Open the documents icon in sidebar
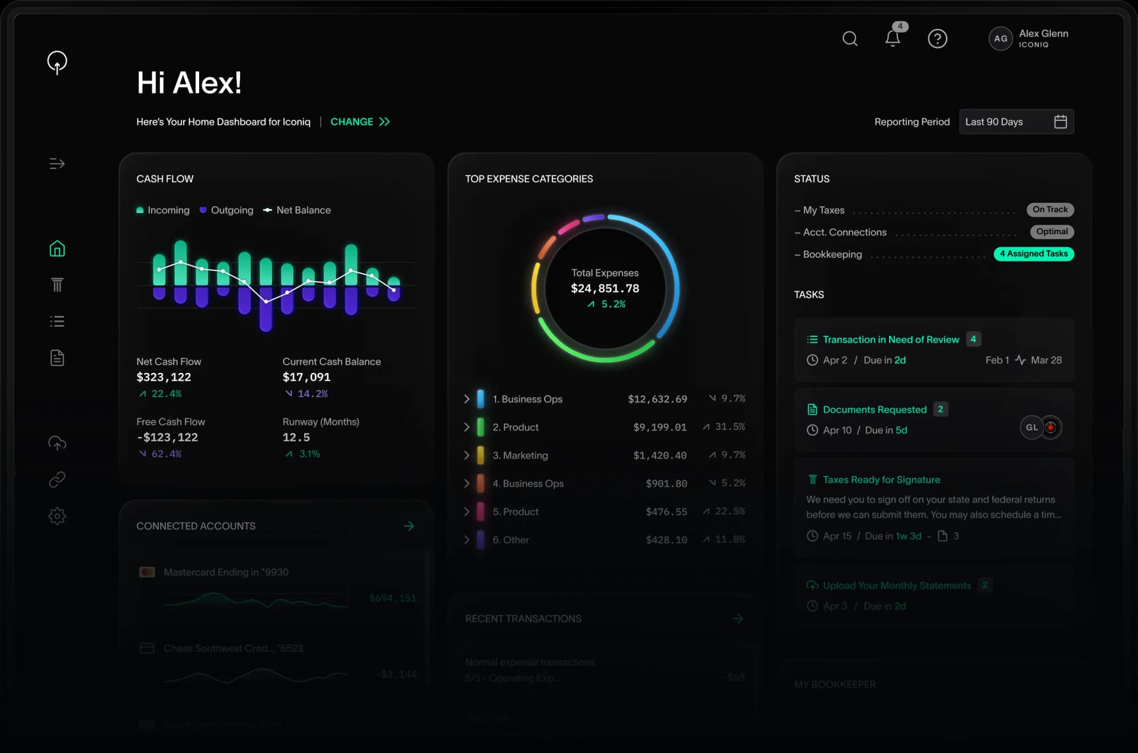The image size is (1138, 753). [57, 358]
